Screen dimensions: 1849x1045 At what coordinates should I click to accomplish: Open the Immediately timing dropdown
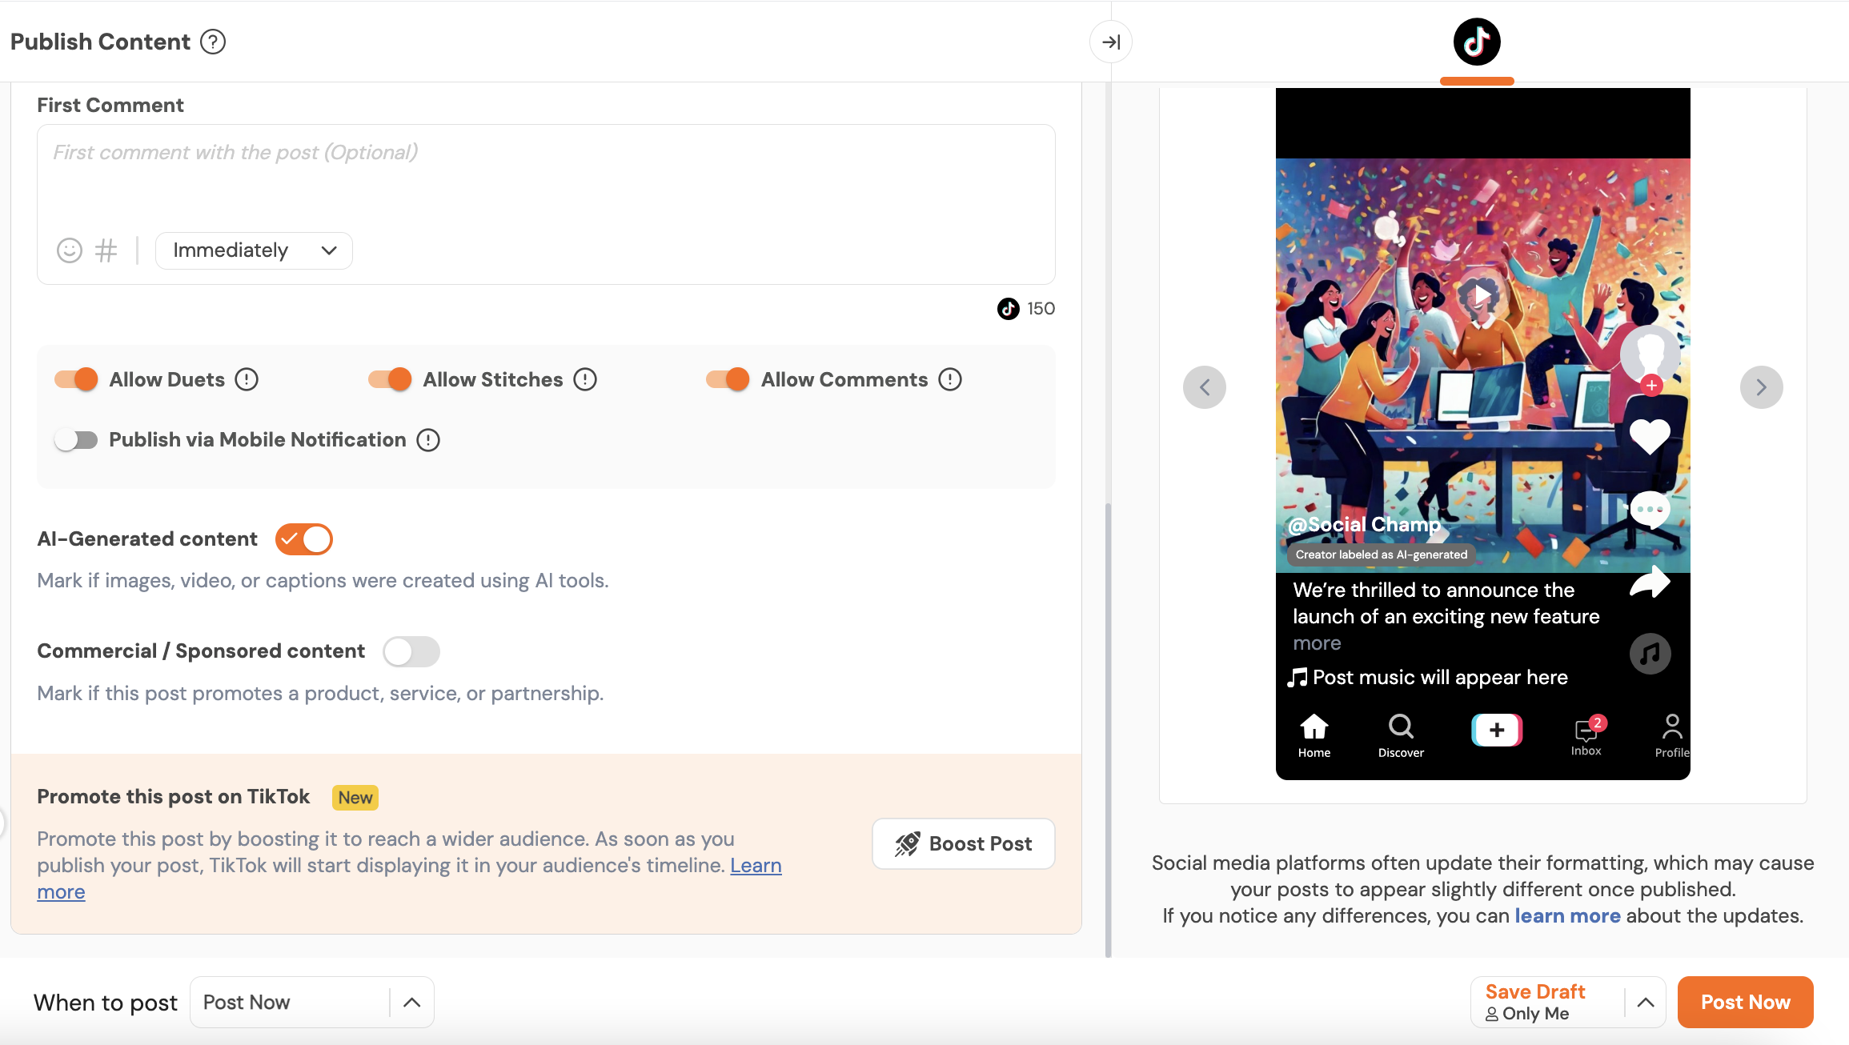point(254,250)
